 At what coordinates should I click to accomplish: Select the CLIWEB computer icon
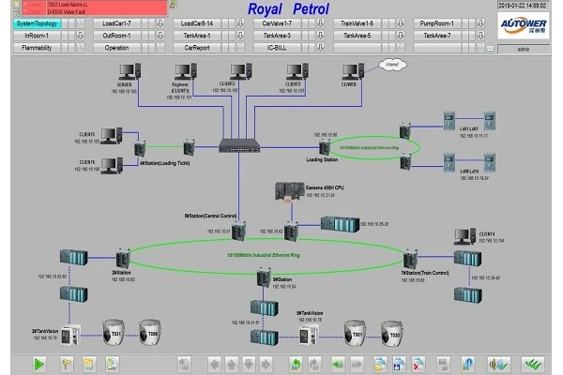pyautogui.click(x=353, y=72)
